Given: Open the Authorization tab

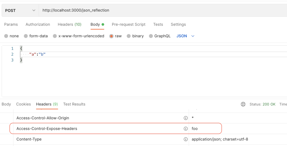Looking at the screenshot, I should tap(38, 25).
